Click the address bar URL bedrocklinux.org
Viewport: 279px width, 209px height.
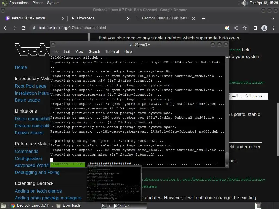click(72, 28)
